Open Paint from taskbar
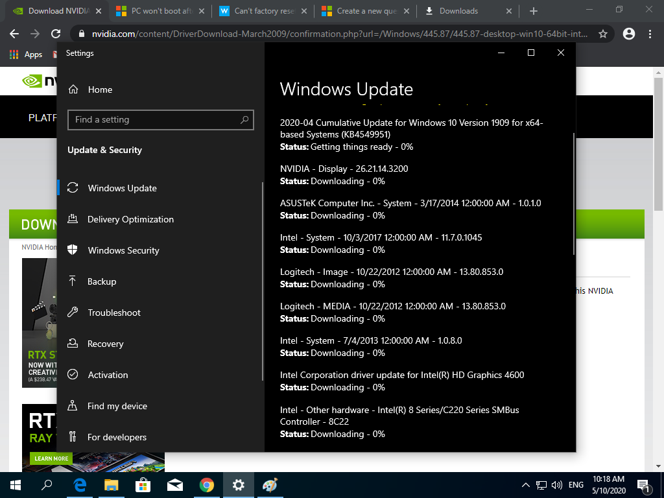This screenshot has width=664, height=498. click(x=270, y=485)
